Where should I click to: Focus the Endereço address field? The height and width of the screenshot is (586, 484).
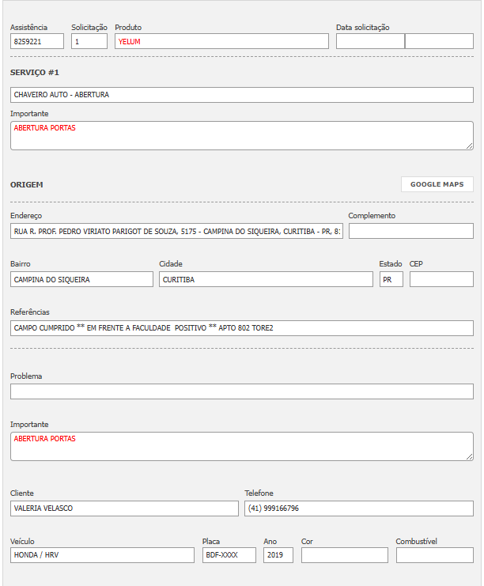click(x=176, y=231)
